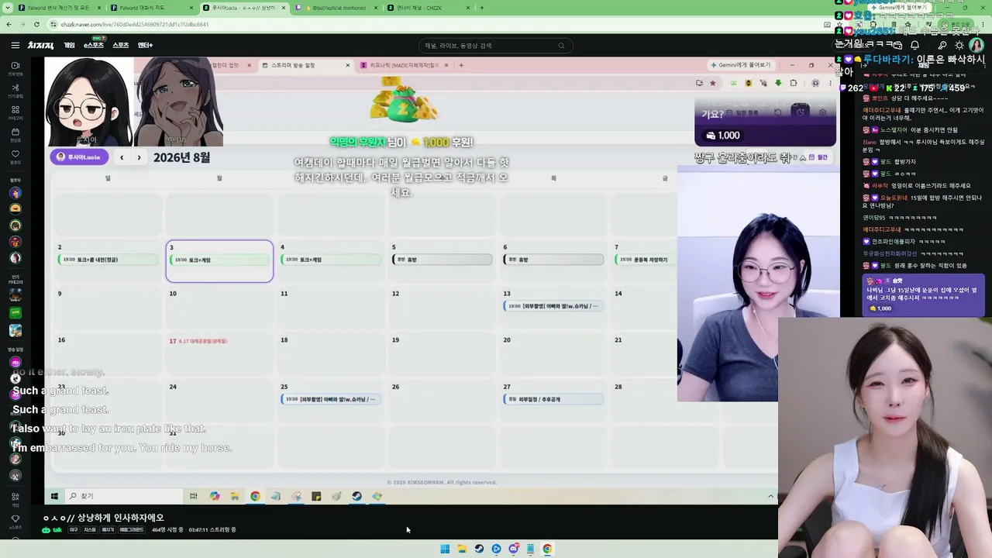
Task: Click the Chzzk logo
Action: pyautogui.click(x=41, y=46)
